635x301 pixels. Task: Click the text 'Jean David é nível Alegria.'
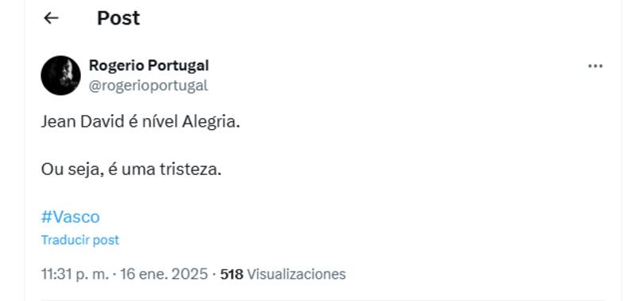140,122
